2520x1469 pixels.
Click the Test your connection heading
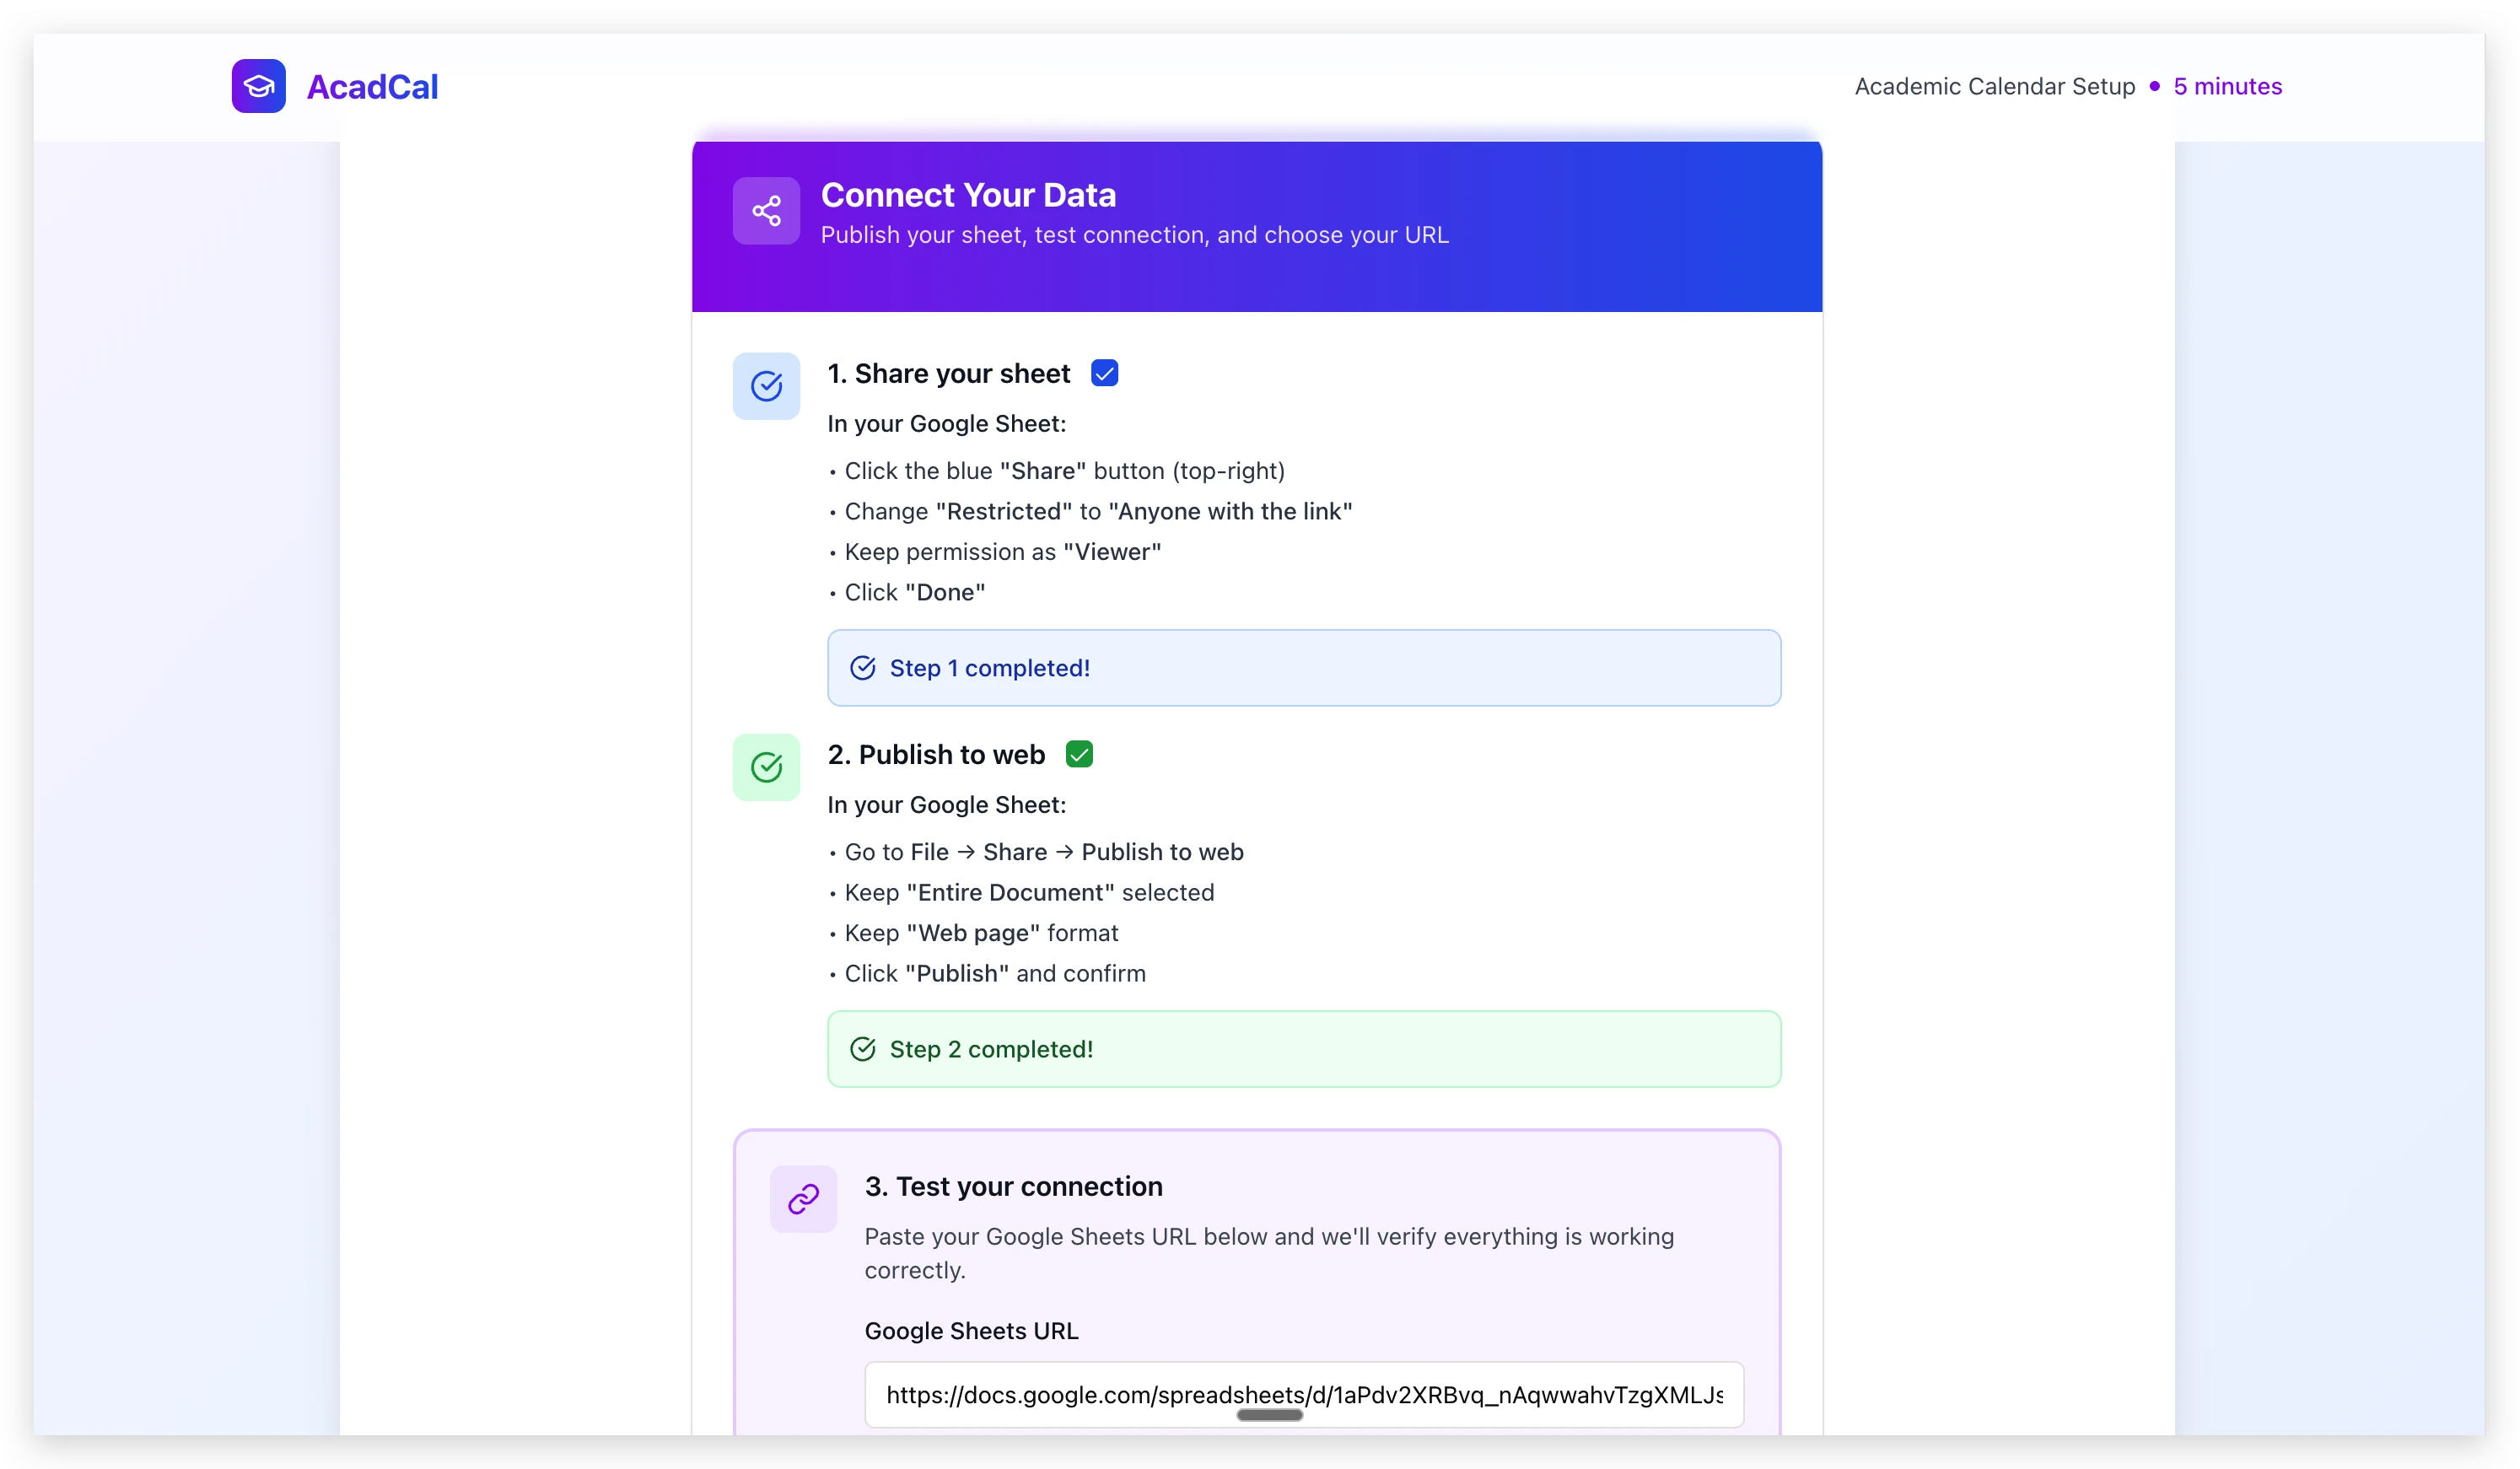[1013, 1186]
